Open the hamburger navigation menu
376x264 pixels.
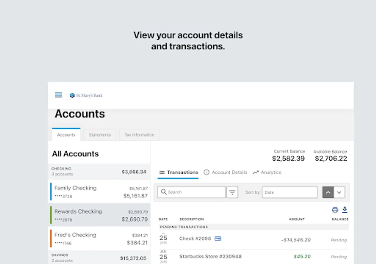tap(58, 95)
